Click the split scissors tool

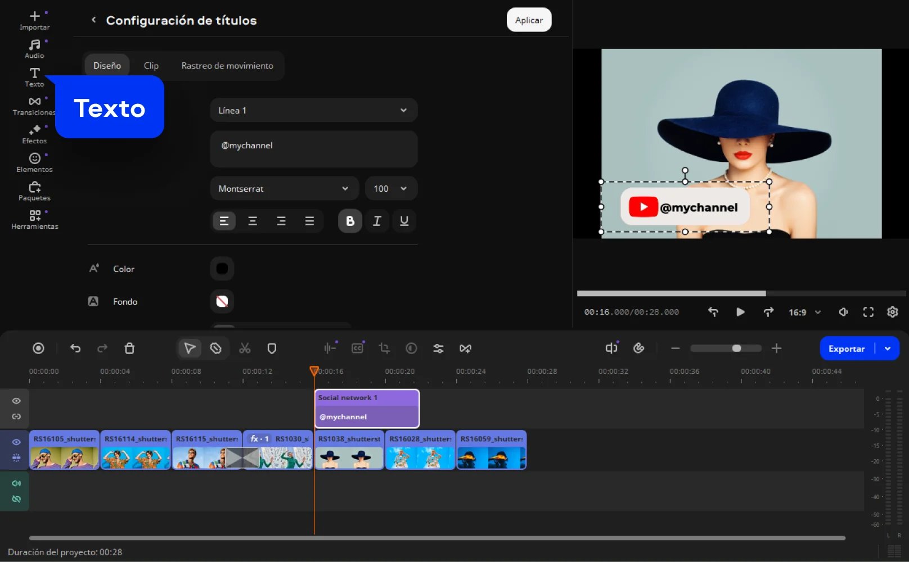coord(245,348)
